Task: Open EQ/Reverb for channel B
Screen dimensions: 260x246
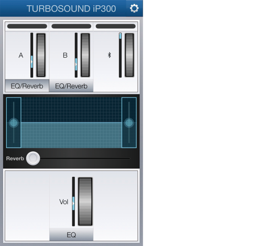Action: (x=71, y=86)
